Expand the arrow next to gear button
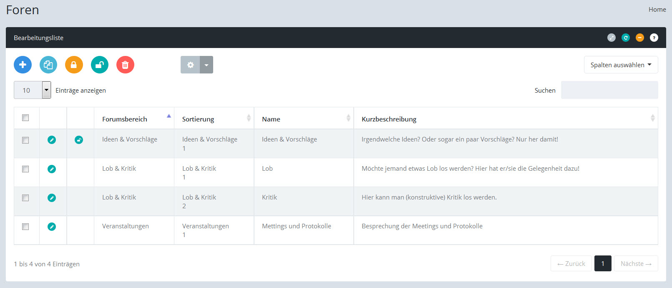 206,65
